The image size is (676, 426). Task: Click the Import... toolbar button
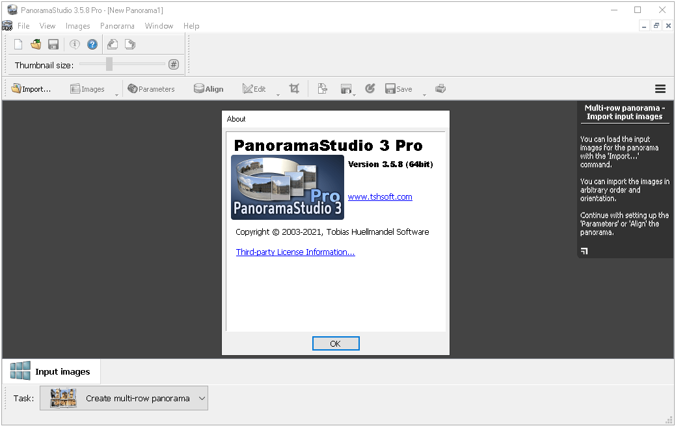coord(31,89)
